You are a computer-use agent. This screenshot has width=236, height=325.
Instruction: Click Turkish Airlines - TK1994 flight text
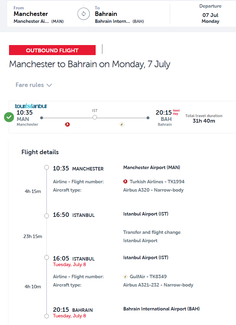[x=157, y=182]
